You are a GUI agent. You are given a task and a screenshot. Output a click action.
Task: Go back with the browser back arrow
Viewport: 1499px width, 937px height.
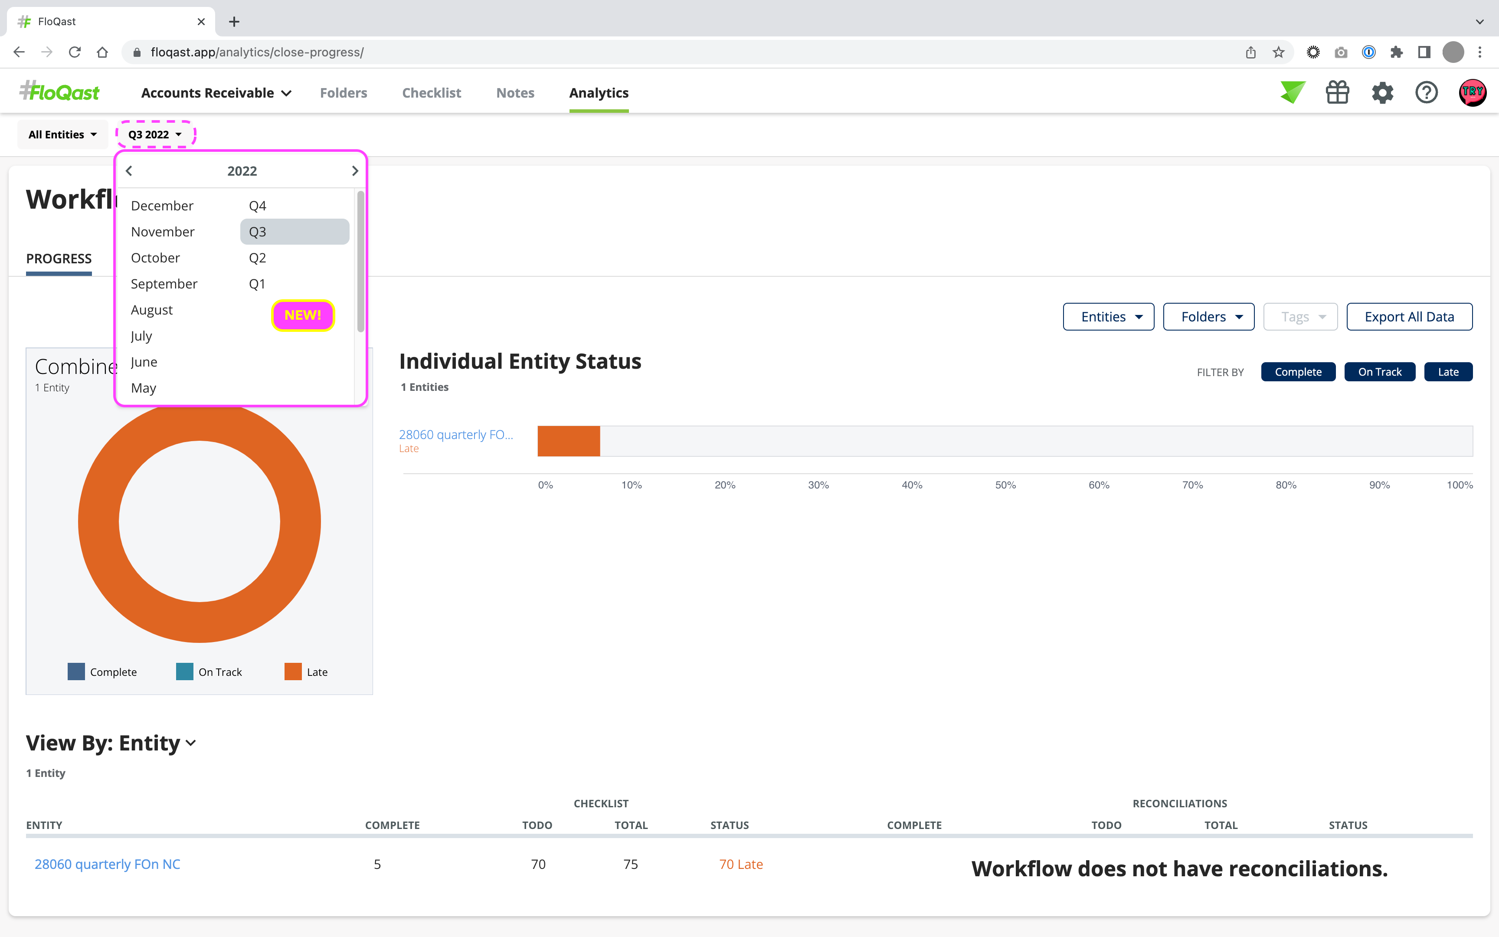click(x=19, y=52)
